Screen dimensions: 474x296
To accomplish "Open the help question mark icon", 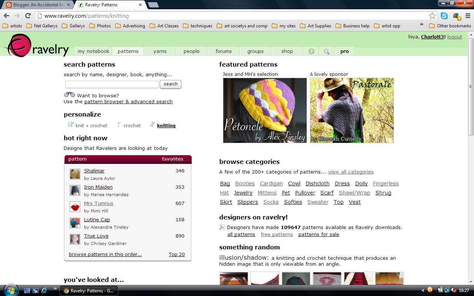I will click(x=311, y=51).
